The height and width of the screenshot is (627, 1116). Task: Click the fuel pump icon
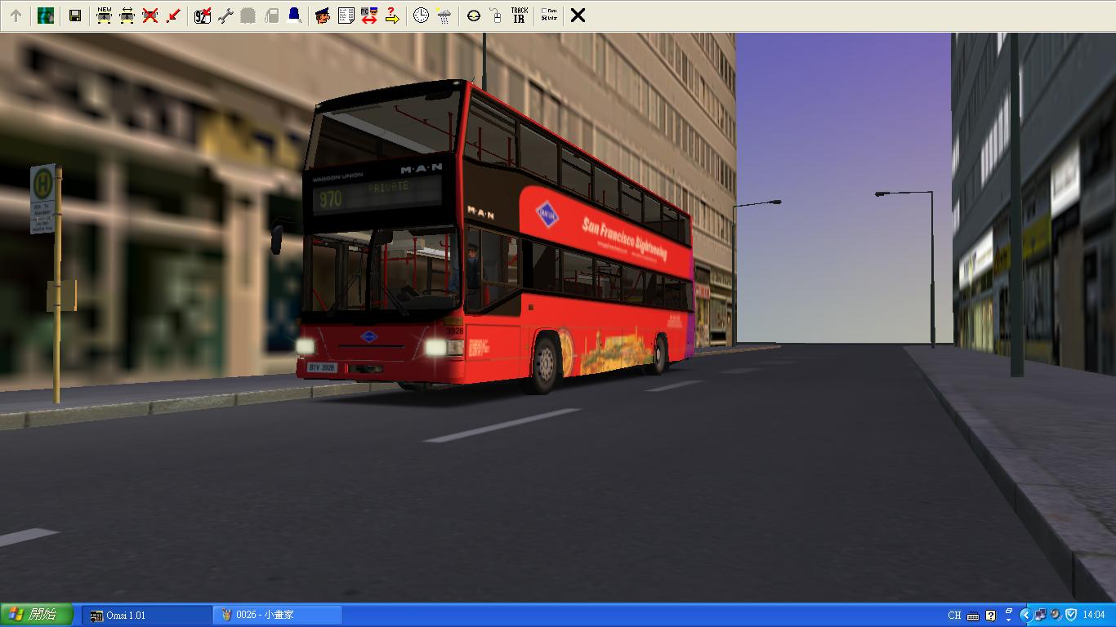[271, 16]
